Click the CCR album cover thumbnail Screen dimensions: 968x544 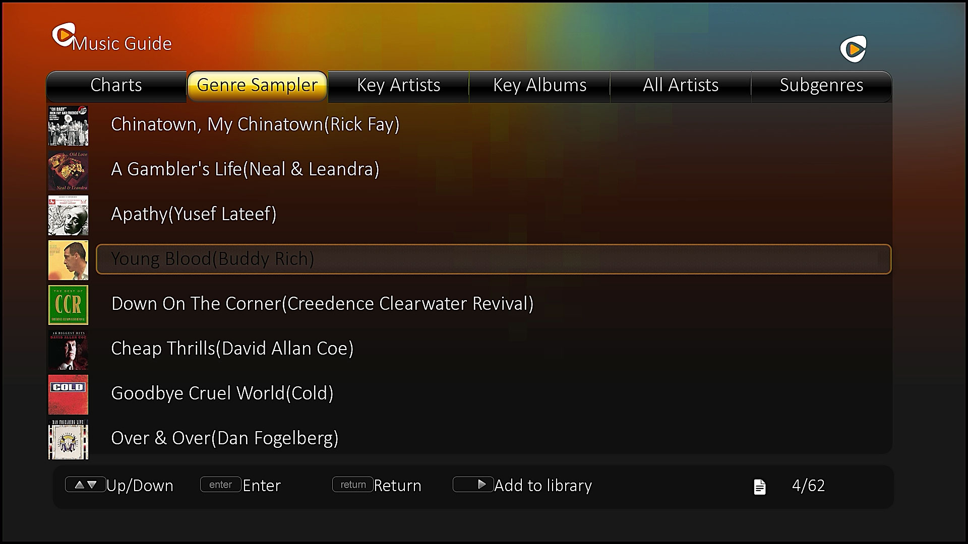click(68, 305)
